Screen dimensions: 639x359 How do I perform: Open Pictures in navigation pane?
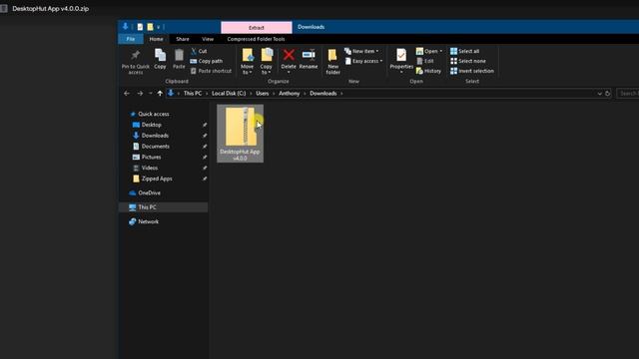[151, 158]
